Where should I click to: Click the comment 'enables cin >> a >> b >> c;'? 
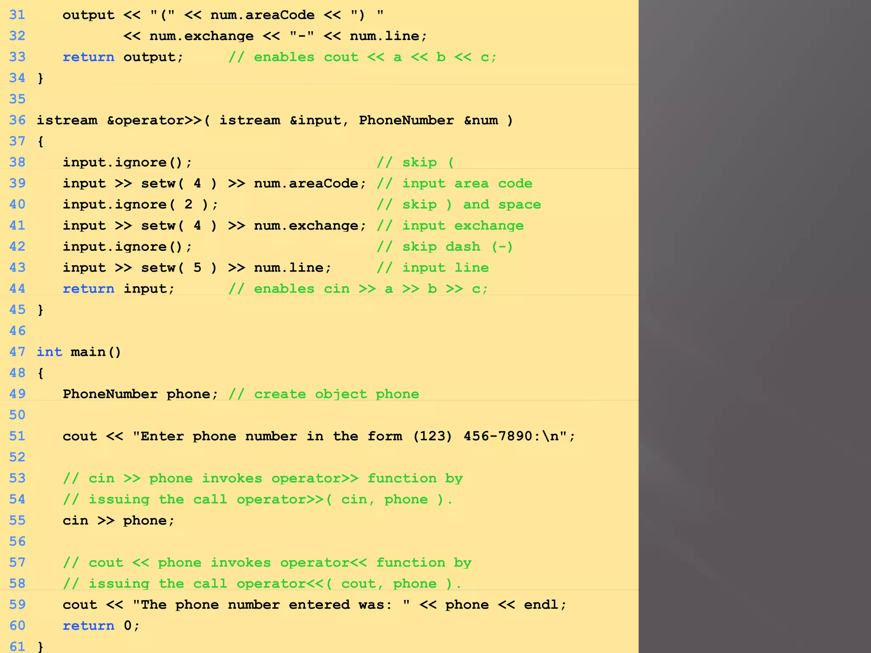(x=371, y=289)
